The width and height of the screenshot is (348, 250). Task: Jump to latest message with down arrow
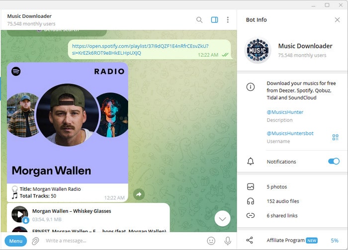(222, 219)
